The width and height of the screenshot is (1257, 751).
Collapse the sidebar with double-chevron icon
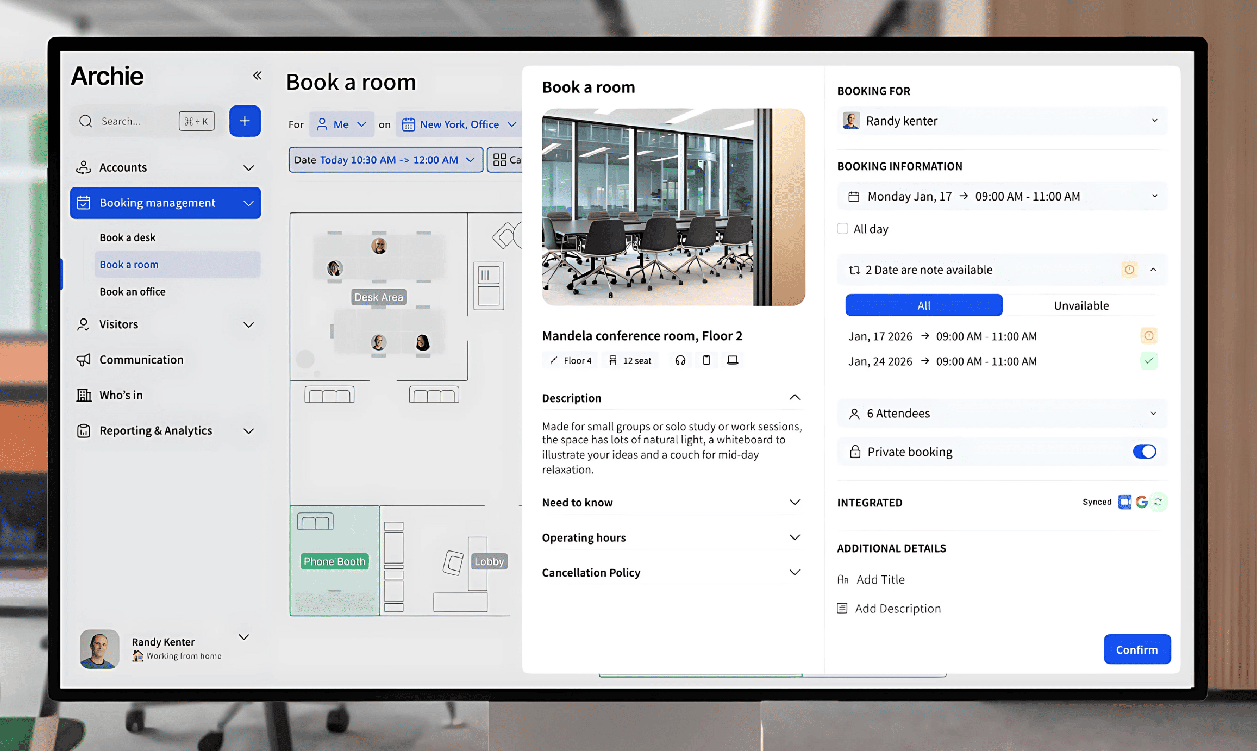(x=257, y=76)
